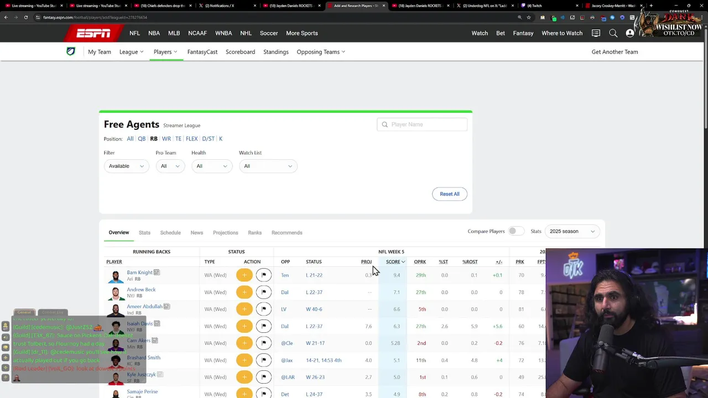
Task: Open Isaiah Davis's news note icon
Action: pyautogui.click(x=157, y=323)
